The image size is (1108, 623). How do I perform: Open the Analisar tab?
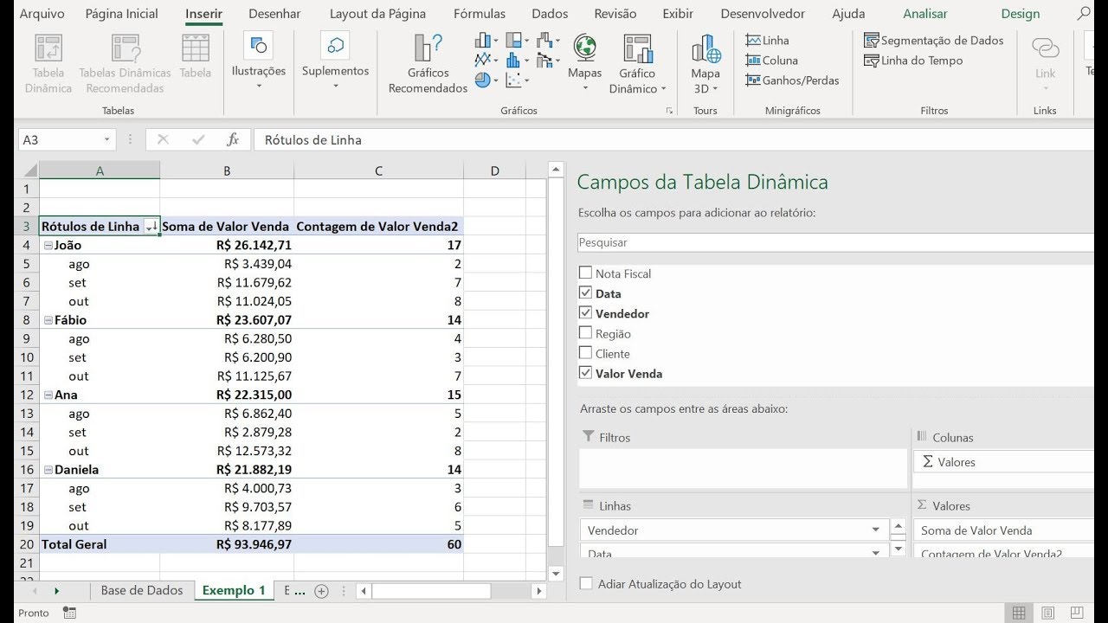pos(925,14)
